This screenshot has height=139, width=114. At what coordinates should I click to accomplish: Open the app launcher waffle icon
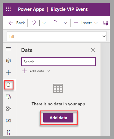coord(8,9)
